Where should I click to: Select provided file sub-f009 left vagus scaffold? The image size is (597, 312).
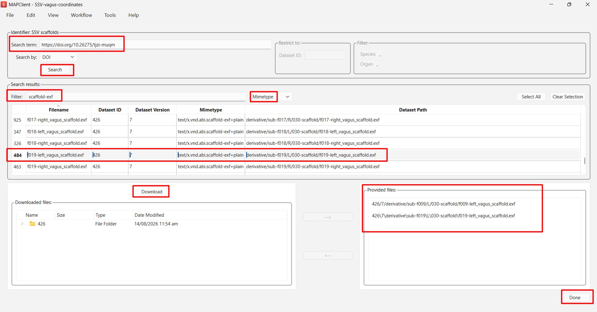pyautogui.click(x=444, y=204)
